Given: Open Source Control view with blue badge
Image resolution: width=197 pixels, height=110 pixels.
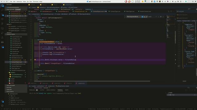Looking at the screenshot, I should pyautogui.click(x=2, y=15).
